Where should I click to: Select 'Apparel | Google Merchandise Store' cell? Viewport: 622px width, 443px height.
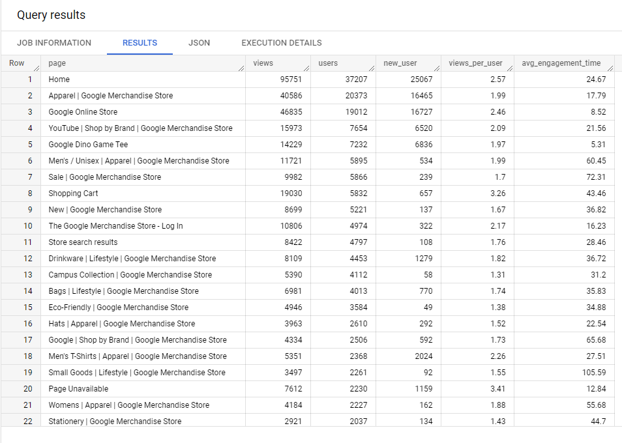pos(143,96)
